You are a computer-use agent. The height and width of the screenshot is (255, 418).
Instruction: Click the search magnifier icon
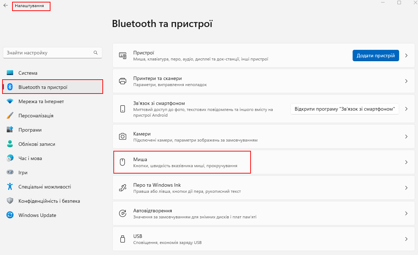tap(95, 53)
